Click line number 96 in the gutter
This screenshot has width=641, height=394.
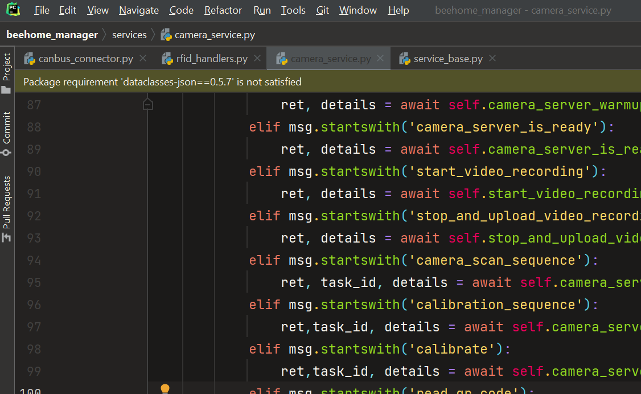34,305
